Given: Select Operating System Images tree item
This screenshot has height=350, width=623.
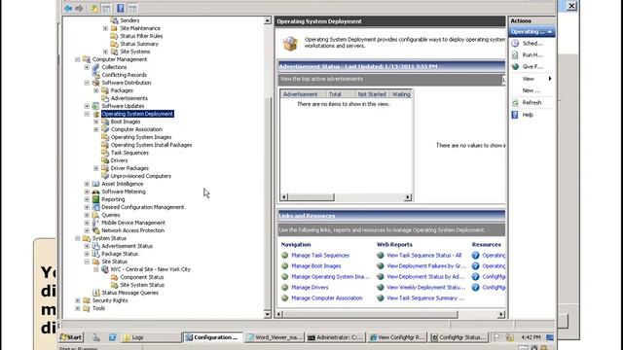Looking at the screenshot, I should point(141,137).
